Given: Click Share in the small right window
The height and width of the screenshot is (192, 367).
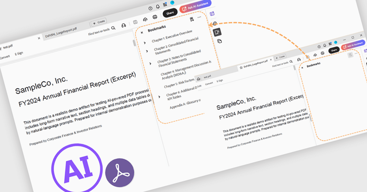Looking at the screenshot, I should coord(334,50).
